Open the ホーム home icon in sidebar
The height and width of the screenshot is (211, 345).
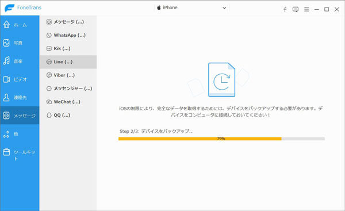(6, 24)
